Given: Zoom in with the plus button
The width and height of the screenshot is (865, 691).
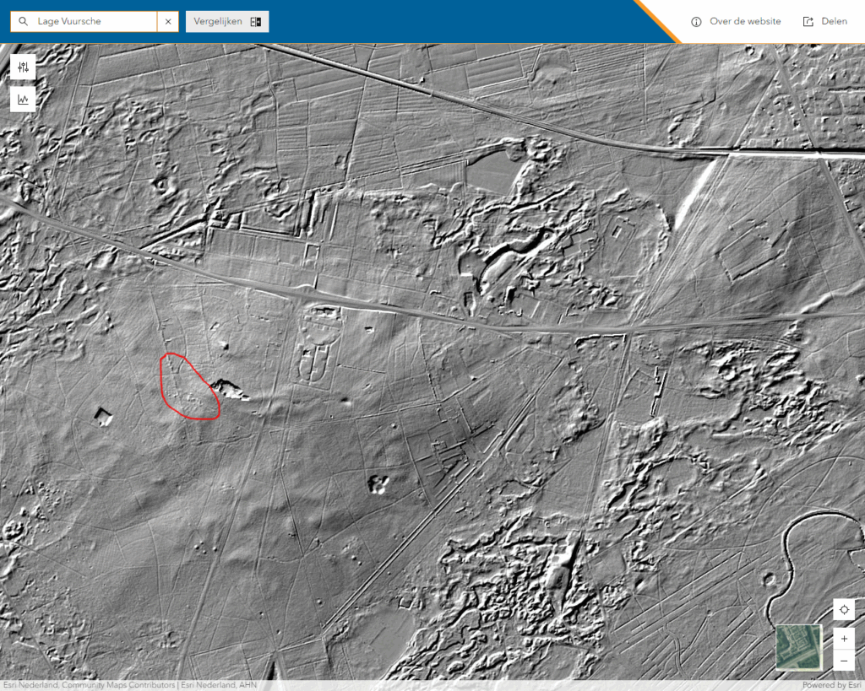Looking at the screenshot, I should [844, 639].
